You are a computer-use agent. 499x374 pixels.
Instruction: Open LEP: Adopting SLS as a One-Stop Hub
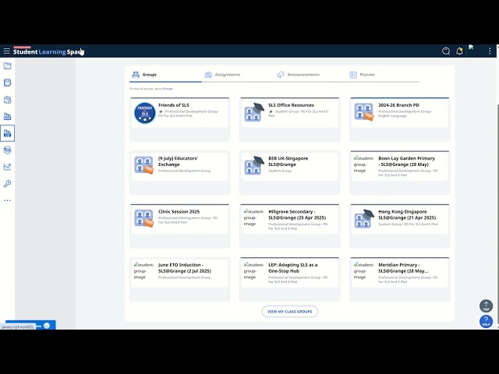pyautogui.click(x=293, y=268)
